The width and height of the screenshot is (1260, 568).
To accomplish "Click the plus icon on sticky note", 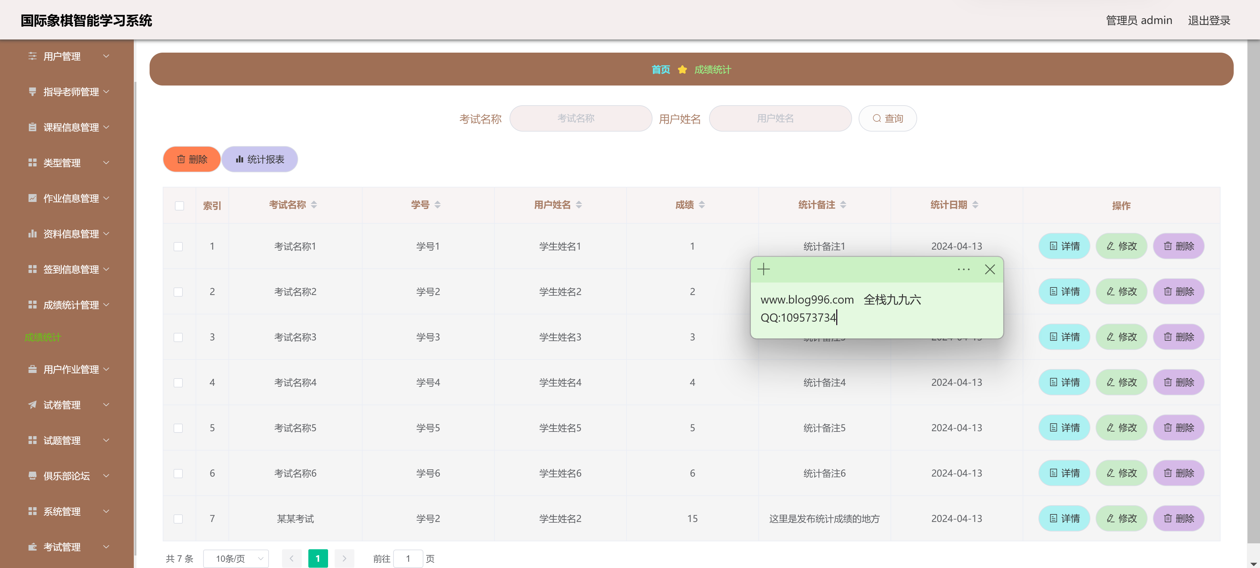I will (763, 269).
